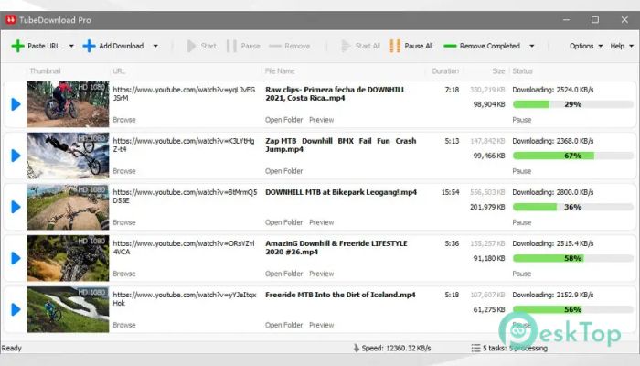This screenshot has height=366, width=640.
Task: Click the green Remove Completed dash icon
Action: point(450,46)
